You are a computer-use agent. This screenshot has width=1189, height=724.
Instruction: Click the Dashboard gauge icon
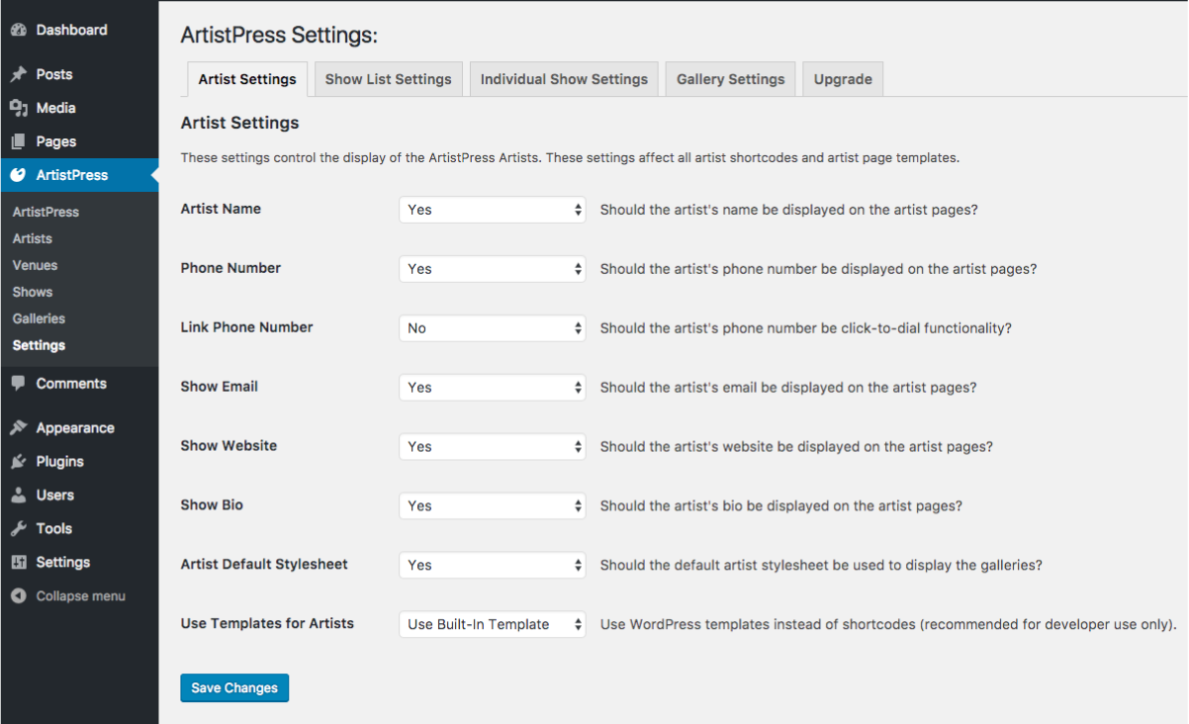click(18, 30)
